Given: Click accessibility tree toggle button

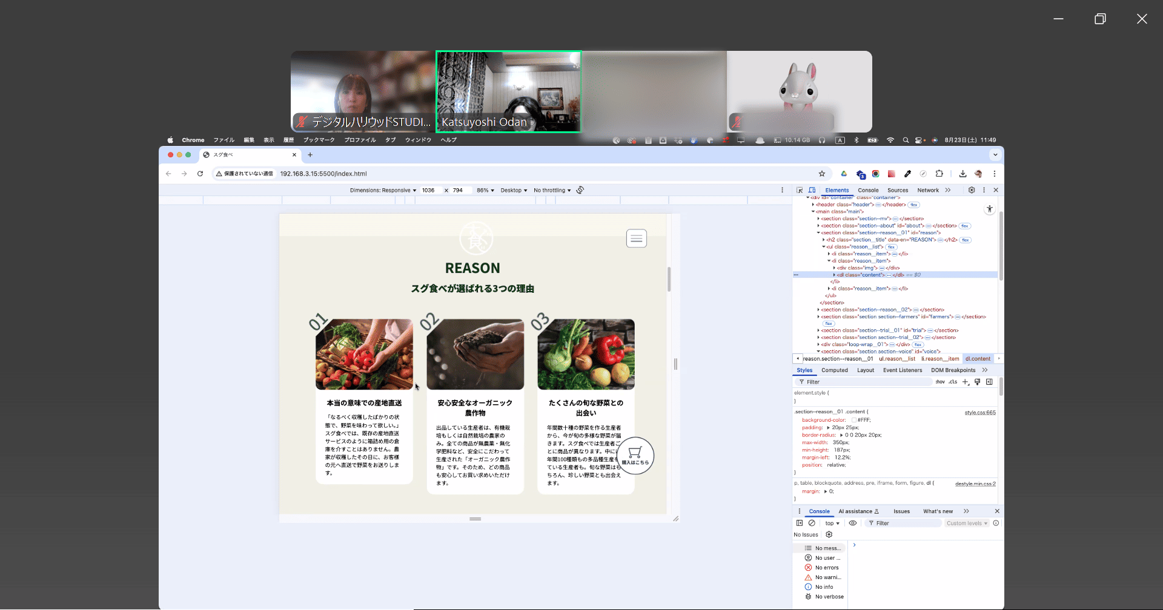Looking at the screenshot, I should coord(989,209).
